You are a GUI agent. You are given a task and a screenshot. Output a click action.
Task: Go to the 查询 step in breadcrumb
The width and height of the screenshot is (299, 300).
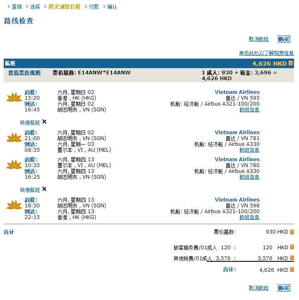17,7
